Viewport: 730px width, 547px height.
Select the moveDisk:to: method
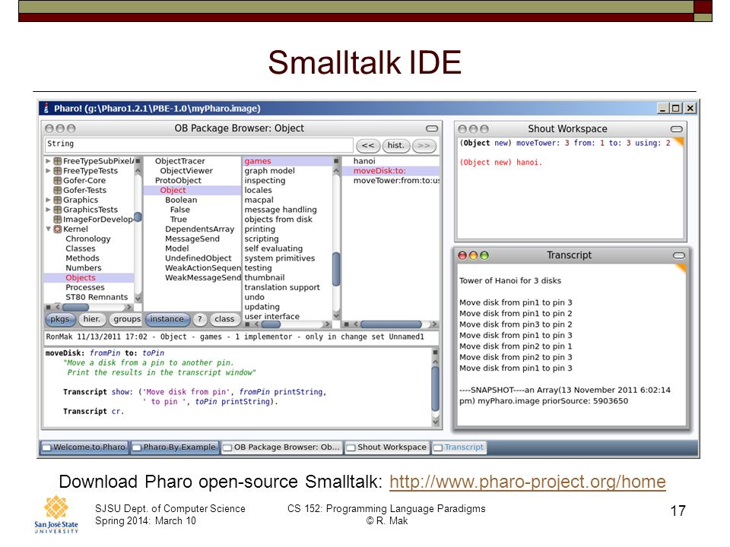(x=379, y=171)
